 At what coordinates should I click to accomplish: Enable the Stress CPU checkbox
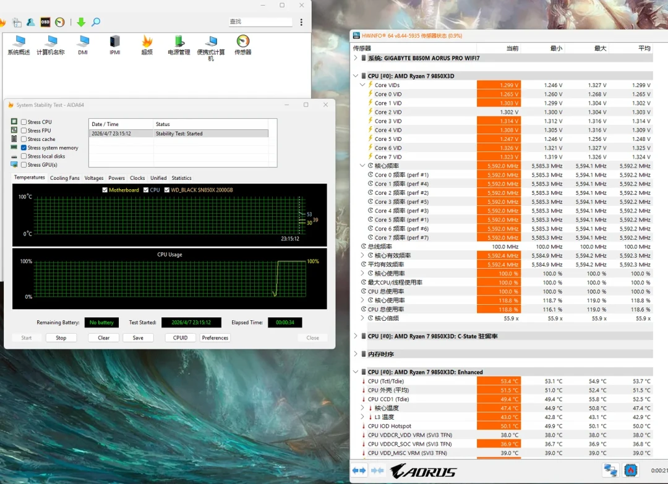(24, 122)
